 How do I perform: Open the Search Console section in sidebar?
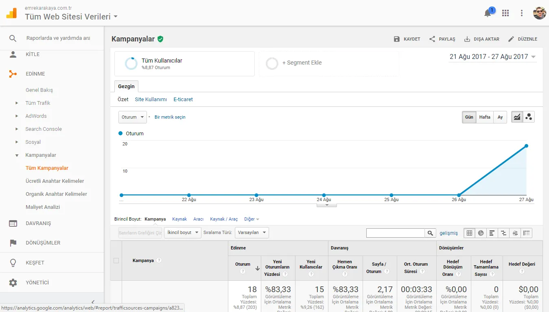44,129
